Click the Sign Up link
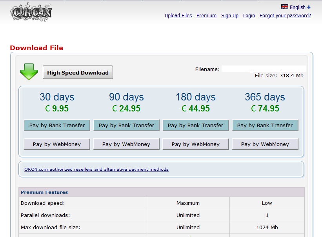322x237 pixels. click(x=229, y=16)
